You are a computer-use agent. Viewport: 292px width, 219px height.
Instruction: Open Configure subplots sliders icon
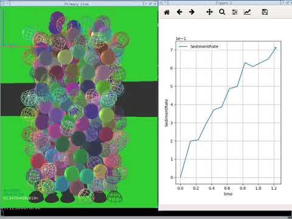click(x=235, y=12)
